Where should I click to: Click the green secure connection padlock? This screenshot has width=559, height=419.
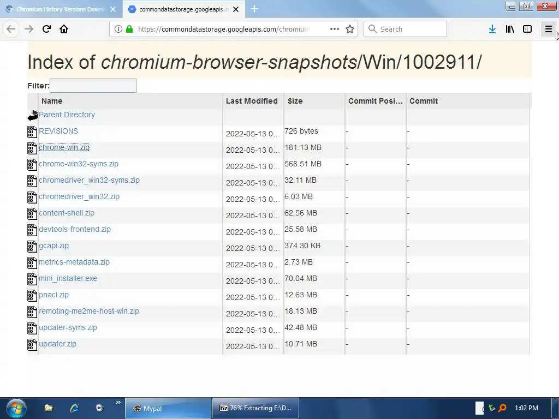129,29
